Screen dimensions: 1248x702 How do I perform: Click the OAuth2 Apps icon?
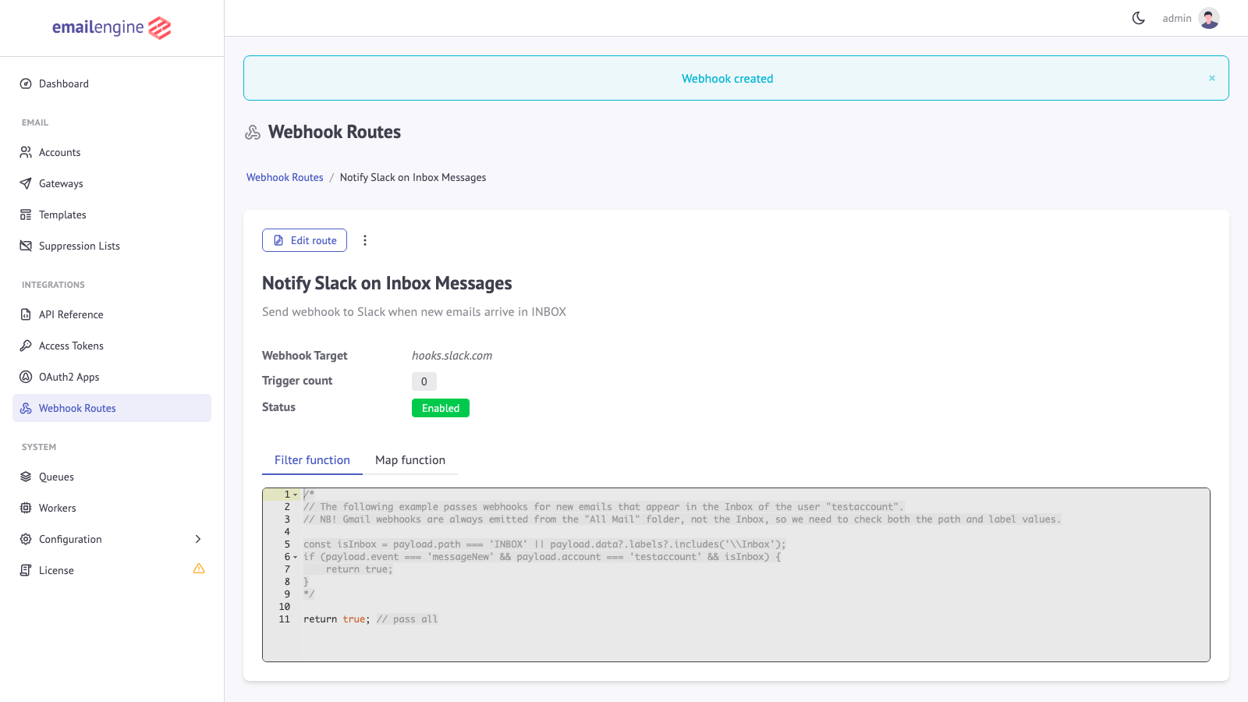tap(26, 377)
